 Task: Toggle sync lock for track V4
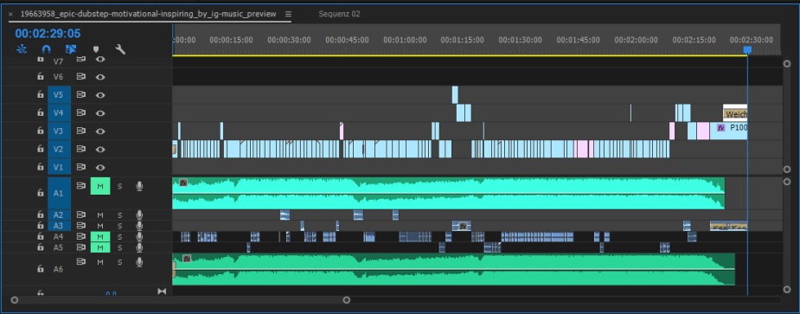(x=80, y=112)
